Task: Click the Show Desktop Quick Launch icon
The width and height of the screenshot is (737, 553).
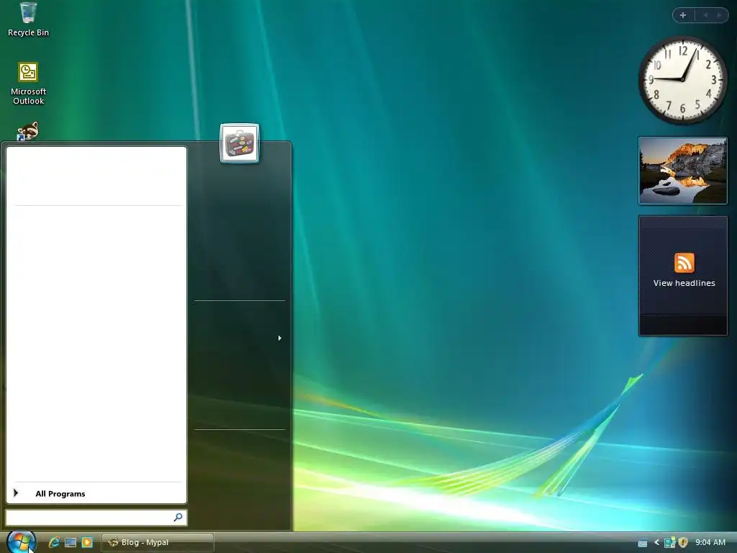Action: 71,542
